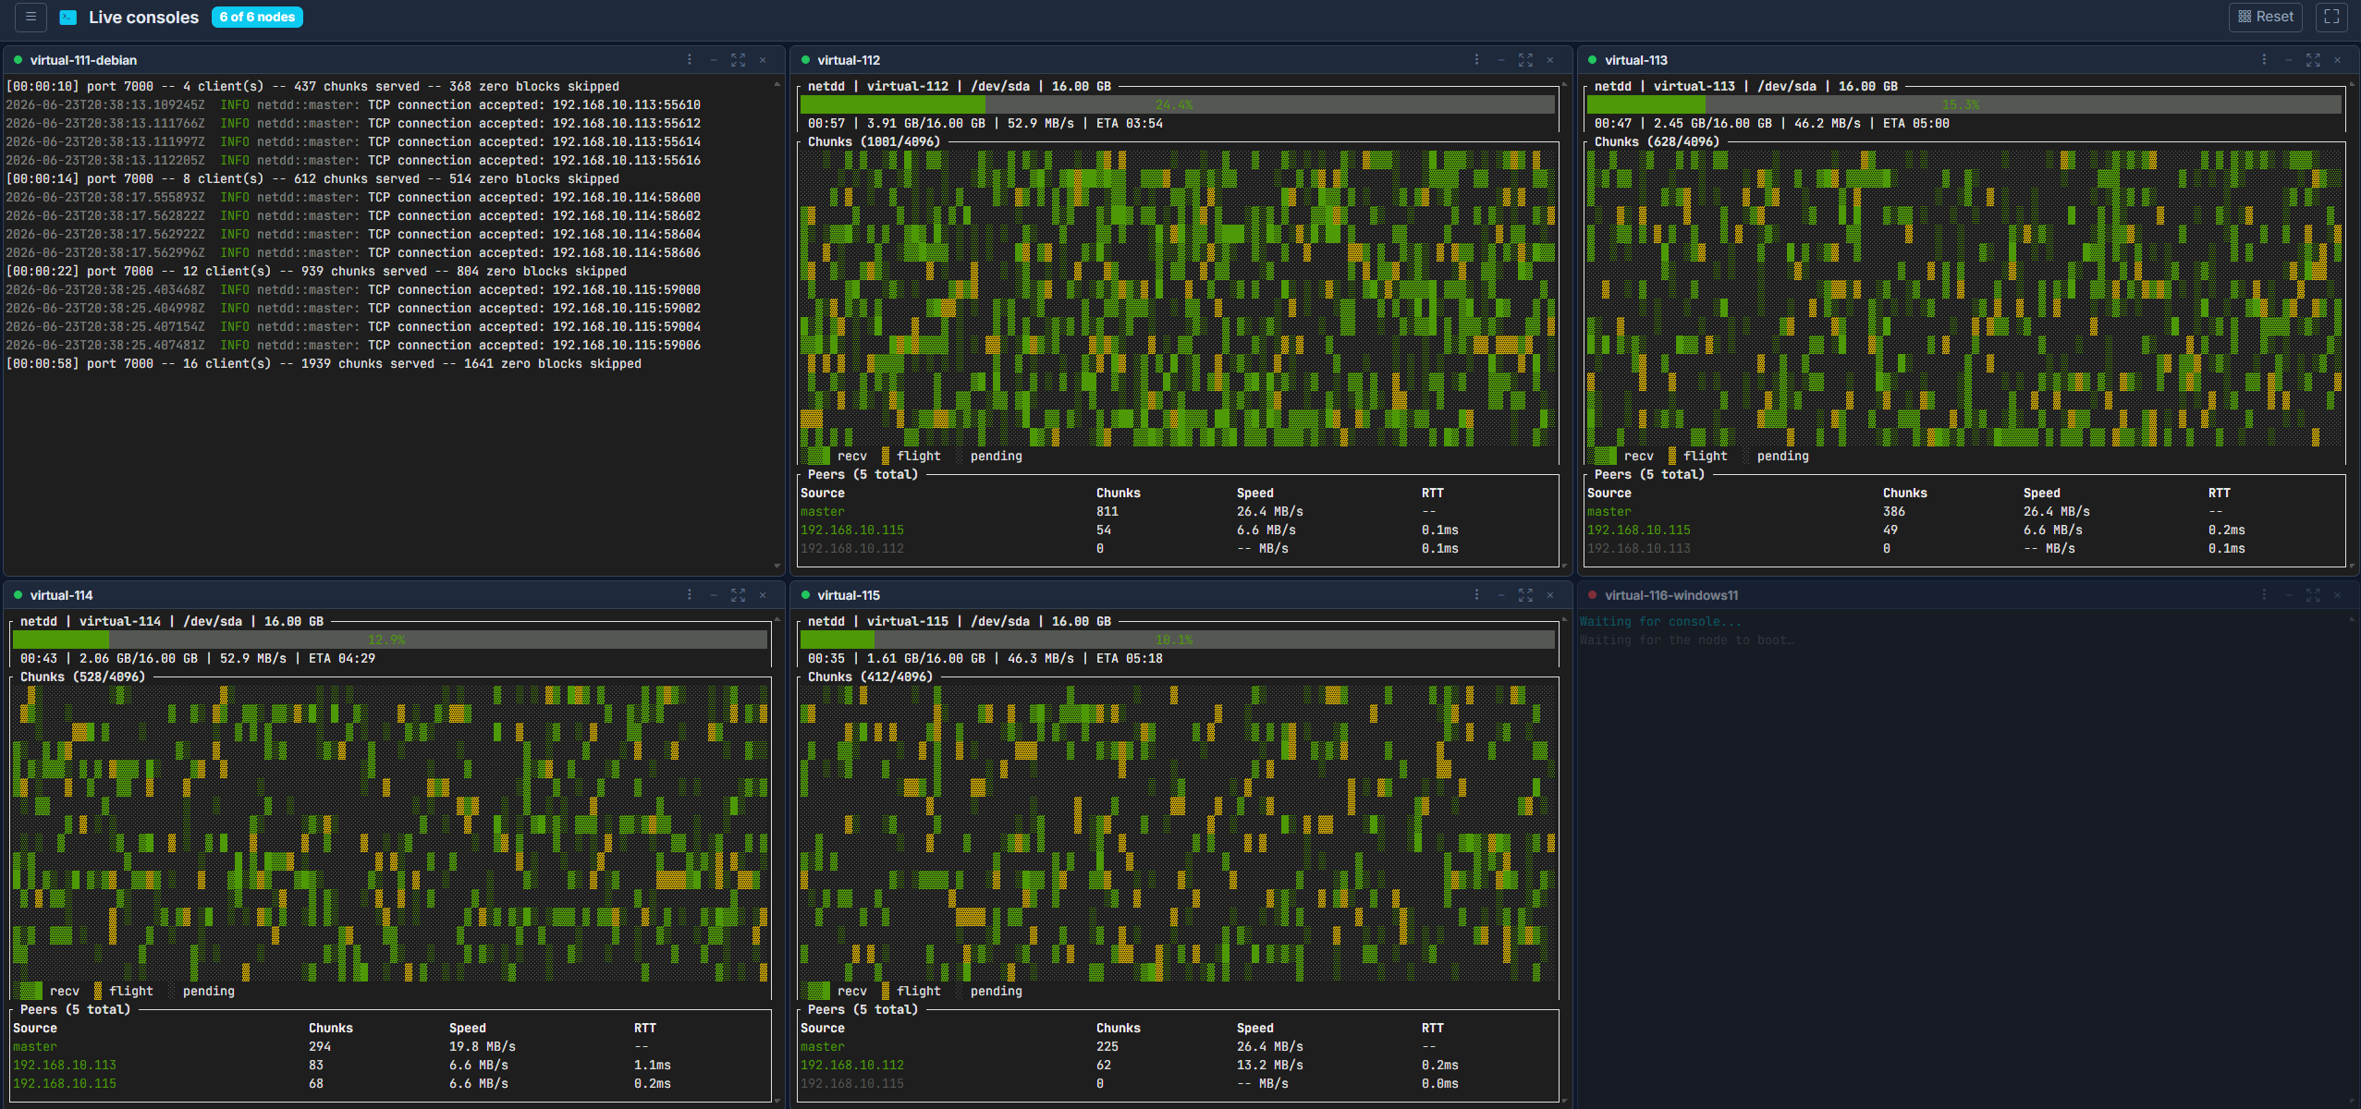
Task: Open the hamburger menu in the header
Action: tap(31, 17)
